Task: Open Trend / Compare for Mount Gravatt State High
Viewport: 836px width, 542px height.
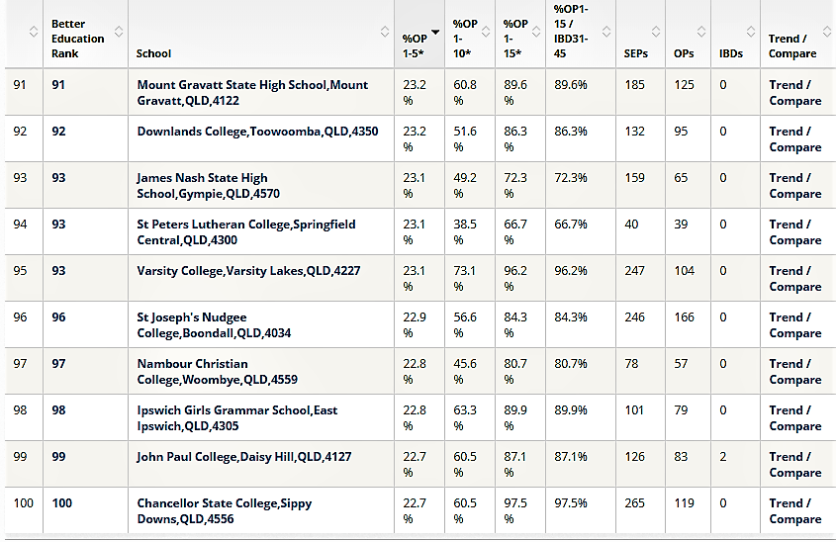Action: pyautogui.click(x=795, y=93)
